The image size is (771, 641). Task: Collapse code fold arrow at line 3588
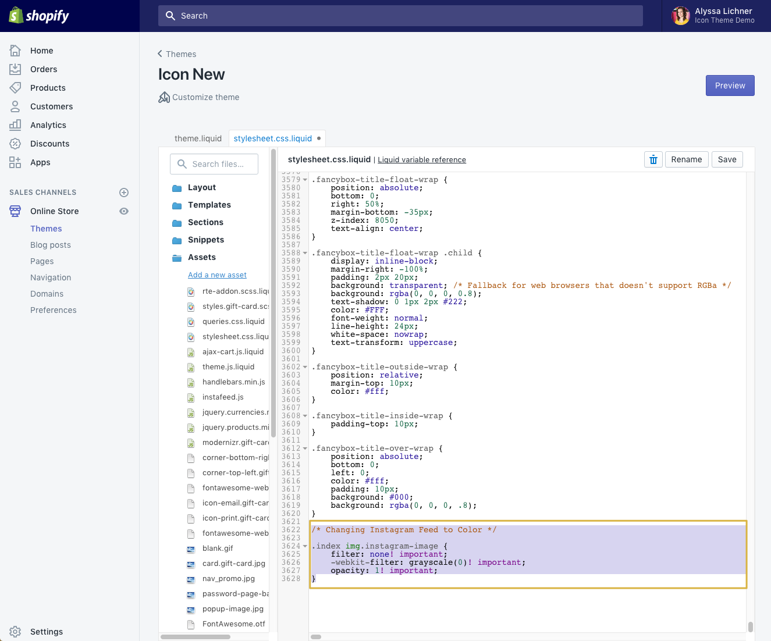(305, 253)
